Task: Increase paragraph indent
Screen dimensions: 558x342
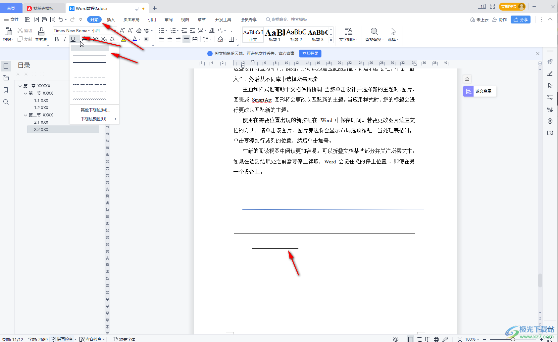Action: [x=192, y=30]
